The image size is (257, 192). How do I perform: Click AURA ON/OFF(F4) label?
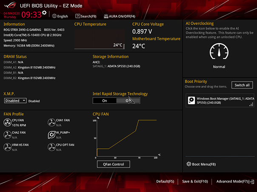122,17
